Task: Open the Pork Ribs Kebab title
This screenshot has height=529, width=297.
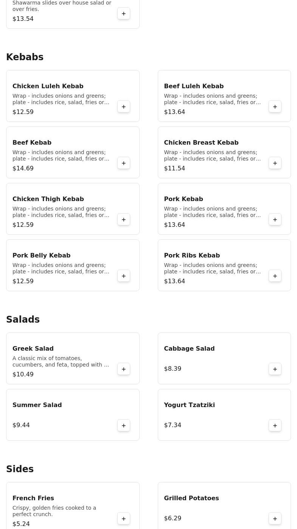Action: [192, 255]
